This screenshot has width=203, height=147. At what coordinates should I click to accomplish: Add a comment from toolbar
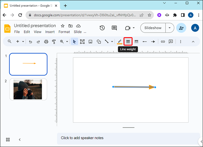click(x=171, y=42)
